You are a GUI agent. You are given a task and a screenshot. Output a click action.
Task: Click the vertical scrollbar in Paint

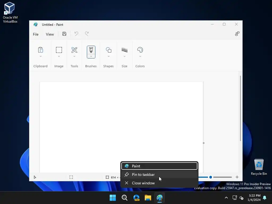tap(240, 108)
